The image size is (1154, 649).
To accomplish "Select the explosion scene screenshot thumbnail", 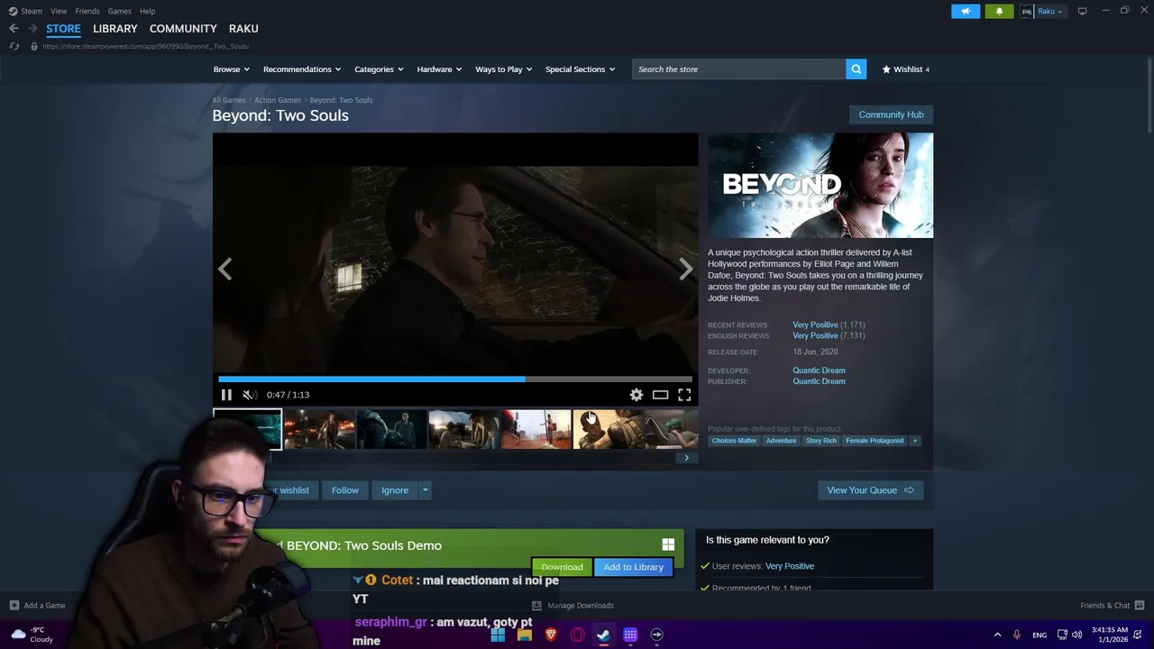I will point(320,429).
